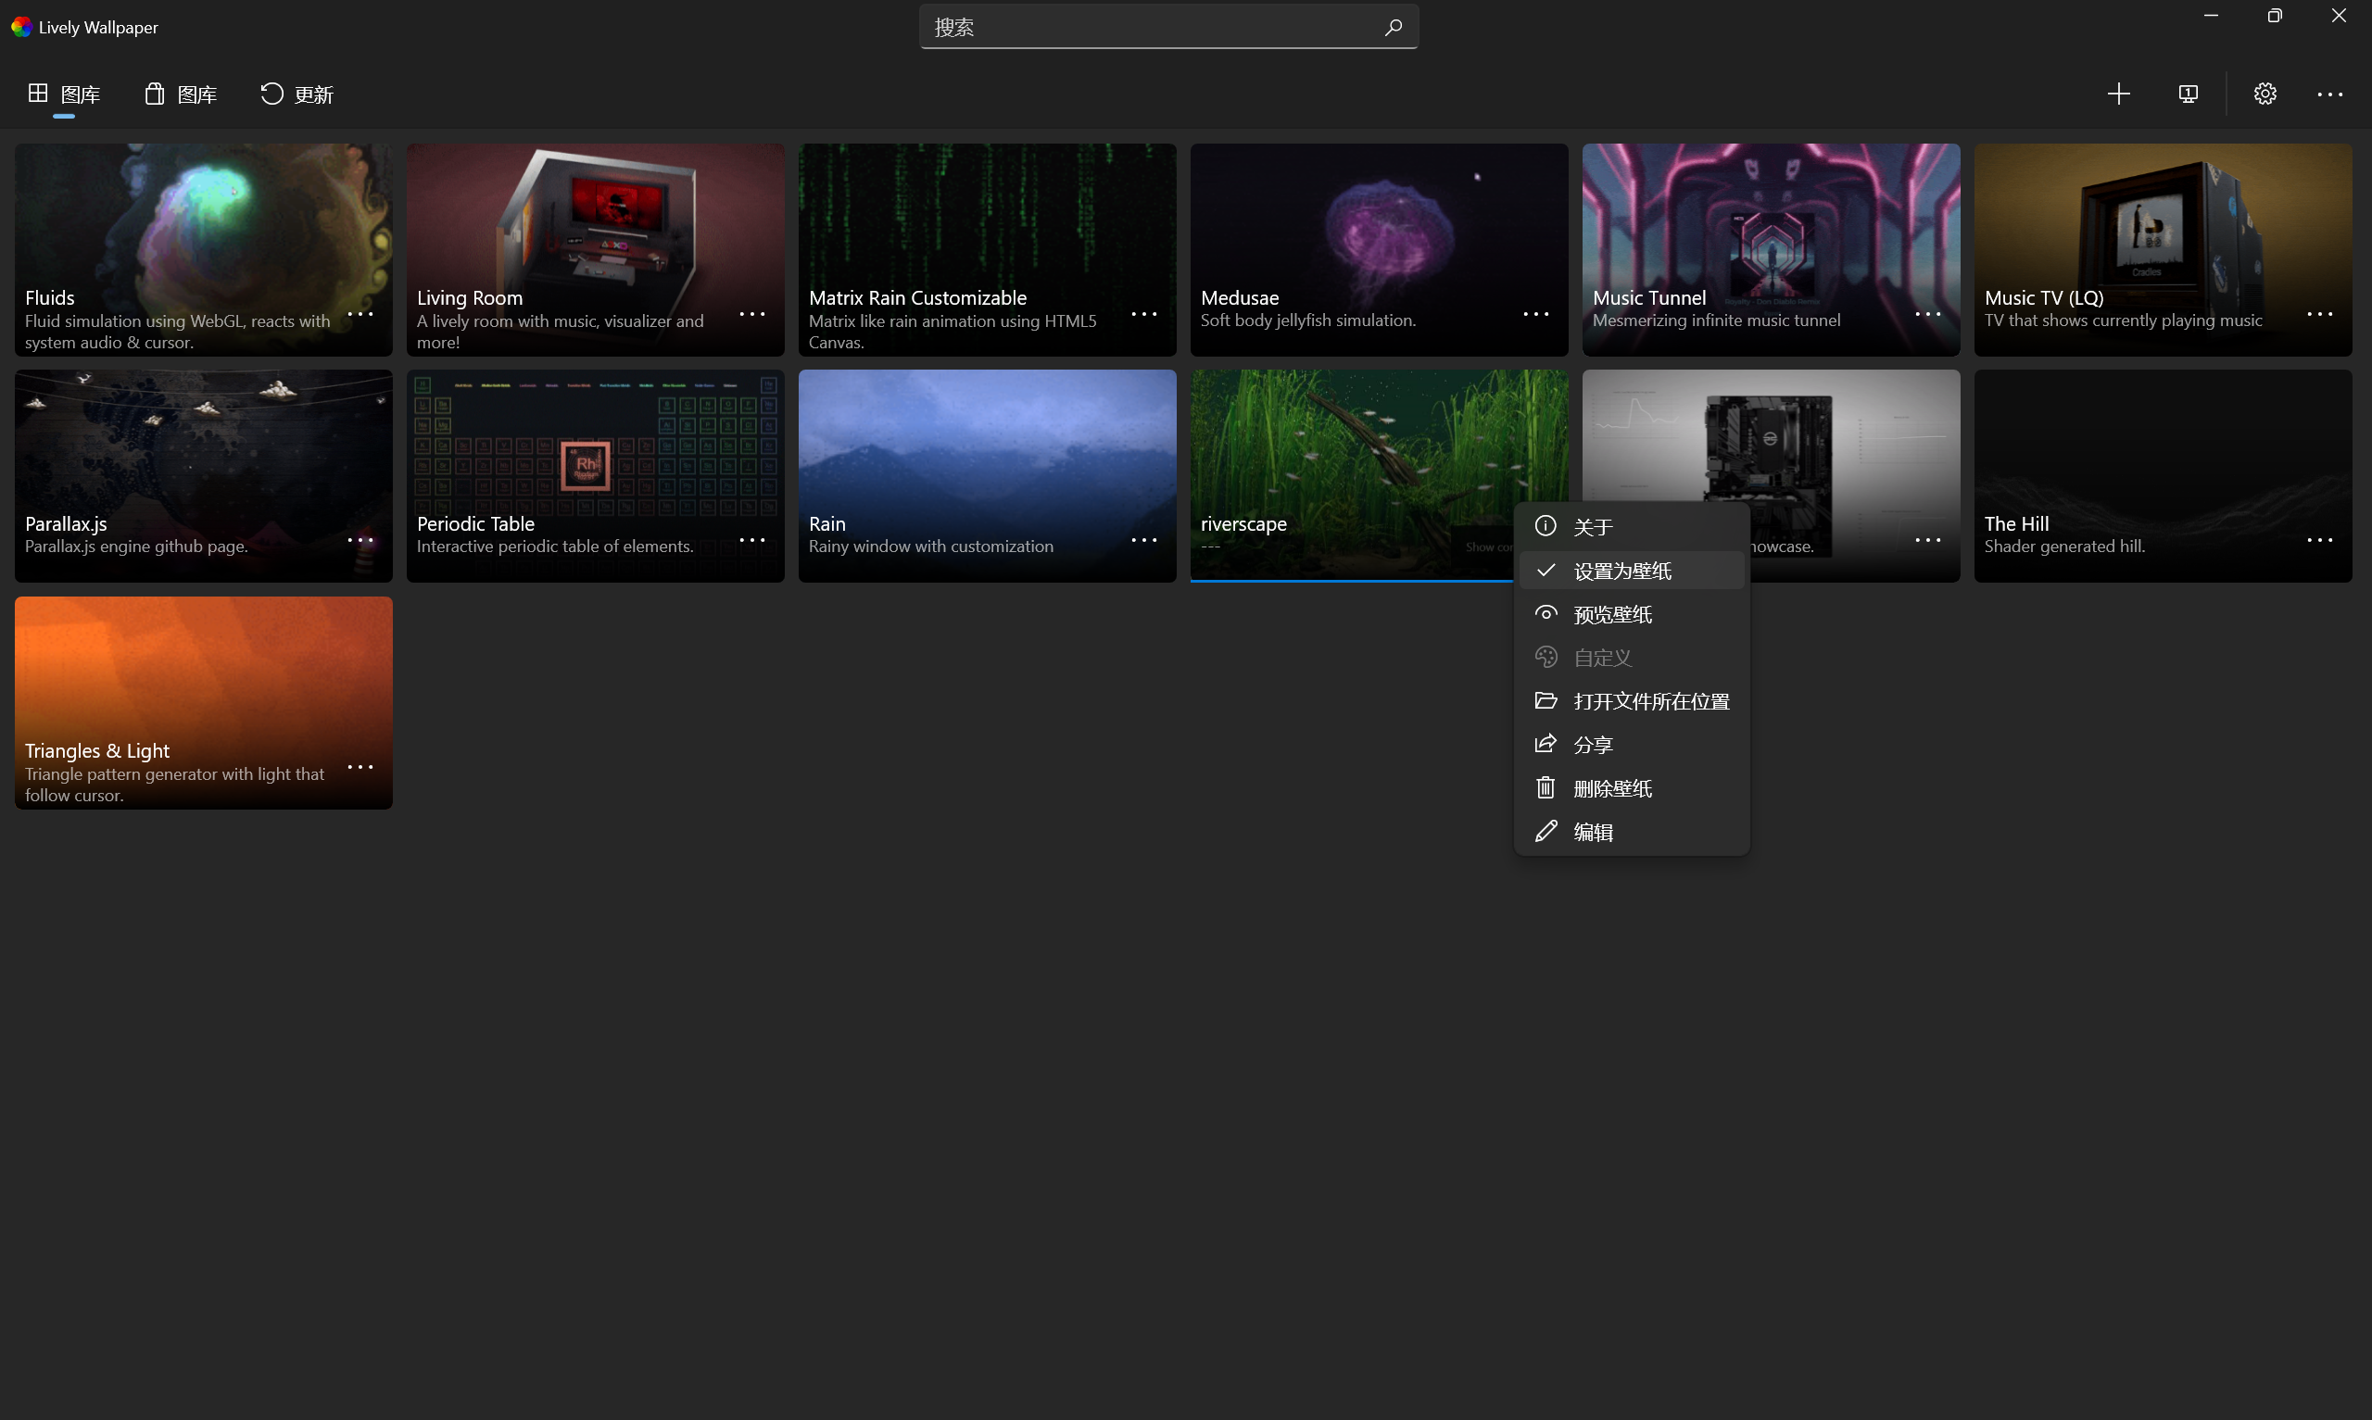Image resolution: width=2372 pixels, height=1420 pixels.
Task: Open the Fluids card ellipsis menu
Action: coord(360,314)
